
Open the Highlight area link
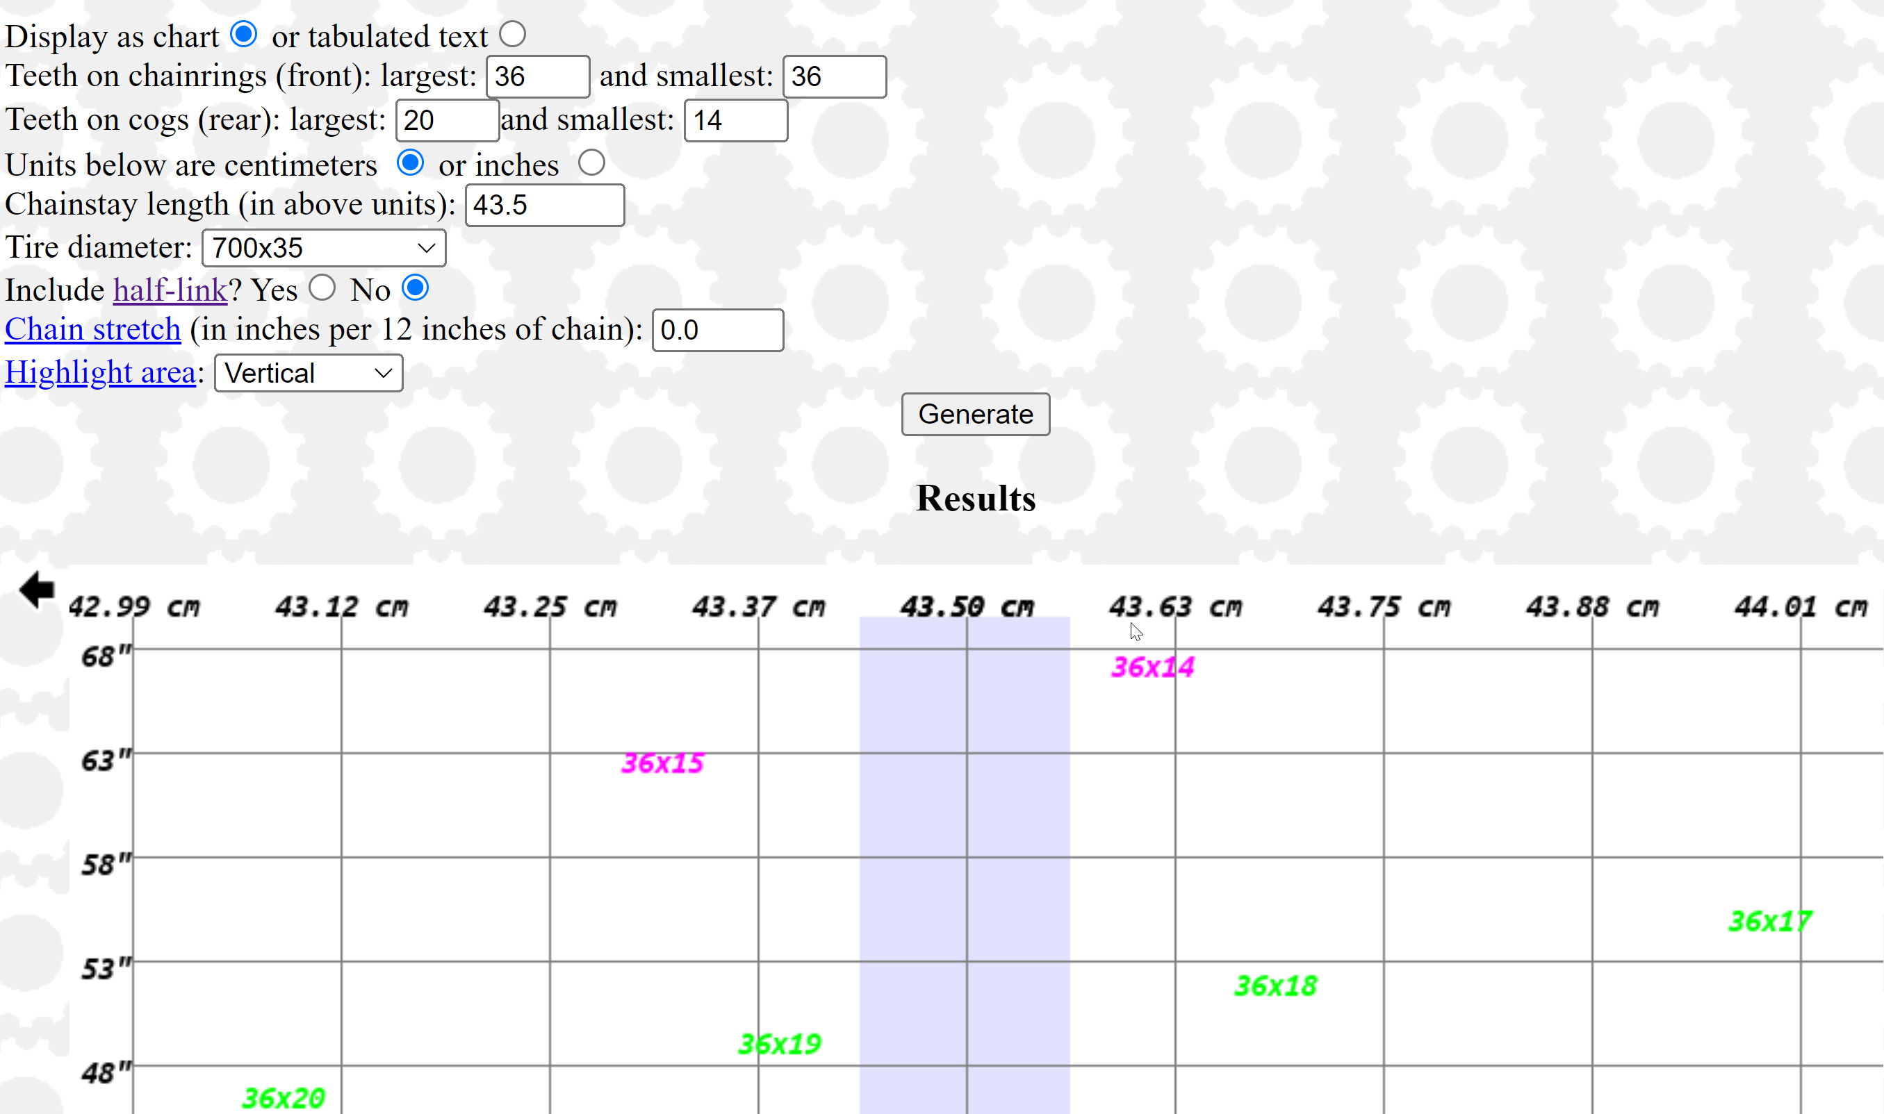coord(100,372)
